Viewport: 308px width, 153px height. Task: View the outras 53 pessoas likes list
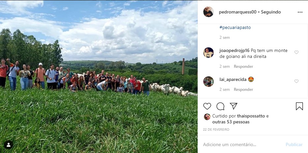[x=231, y=122]
